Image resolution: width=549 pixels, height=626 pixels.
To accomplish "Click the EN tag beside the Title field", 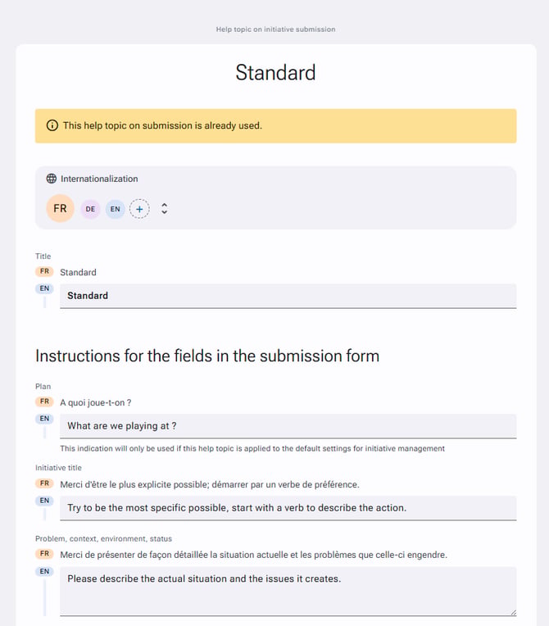I will (x=44, y=288).
